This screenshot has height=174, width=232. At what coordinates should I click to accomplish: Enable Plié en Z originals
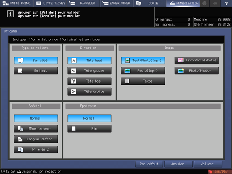36,149
